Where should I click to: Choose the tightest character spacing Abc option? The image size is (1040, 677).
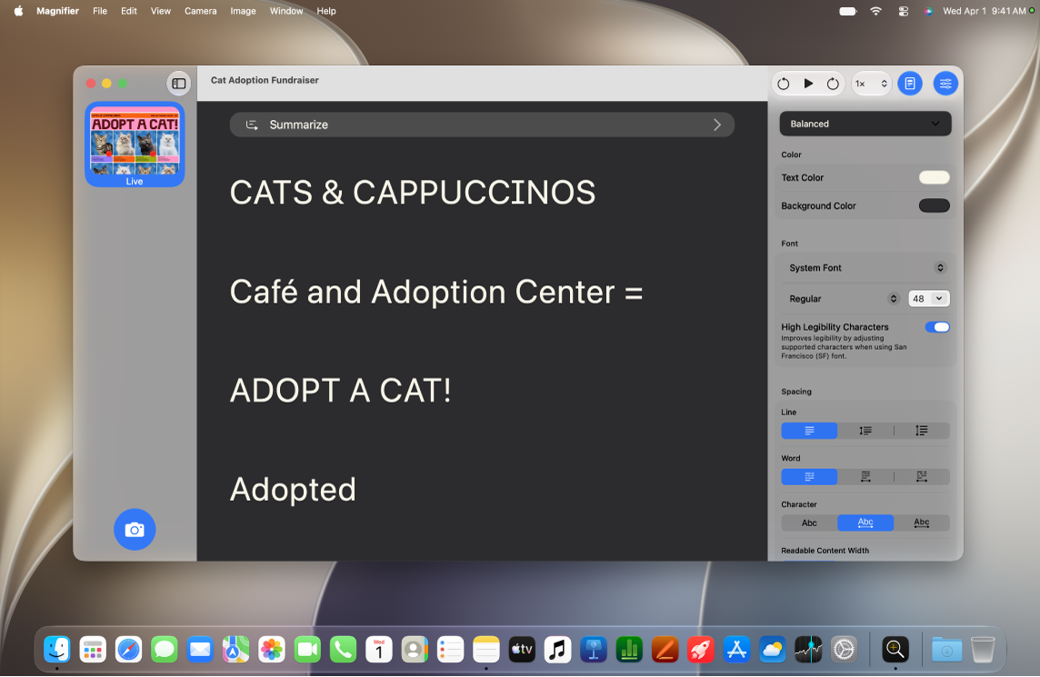809,523
